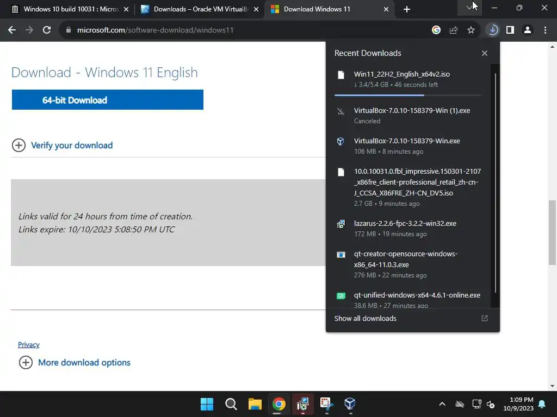This screenshot has width=557, height=417.
Task: Open the notification bell
Action: point(542,404)
